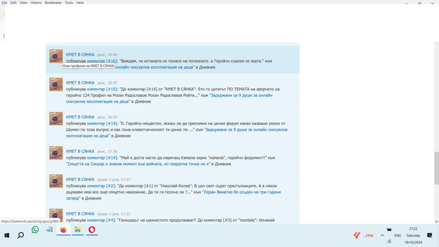The height and width of the screenshot is (247, 439).
Task: Open КМЕТ В СЯНКА profile link at 17:21
Action: coord(80,213)
